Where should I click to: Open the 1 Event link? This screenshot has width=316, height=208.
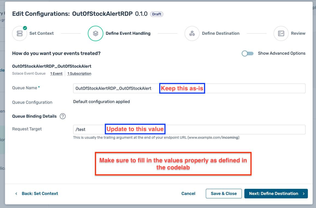point(56,74)
